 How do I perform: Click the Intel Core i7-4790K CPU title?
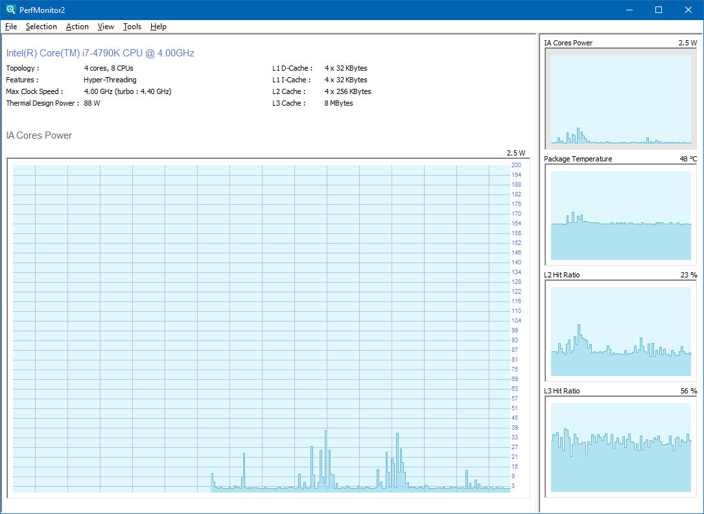pos(100,53)
